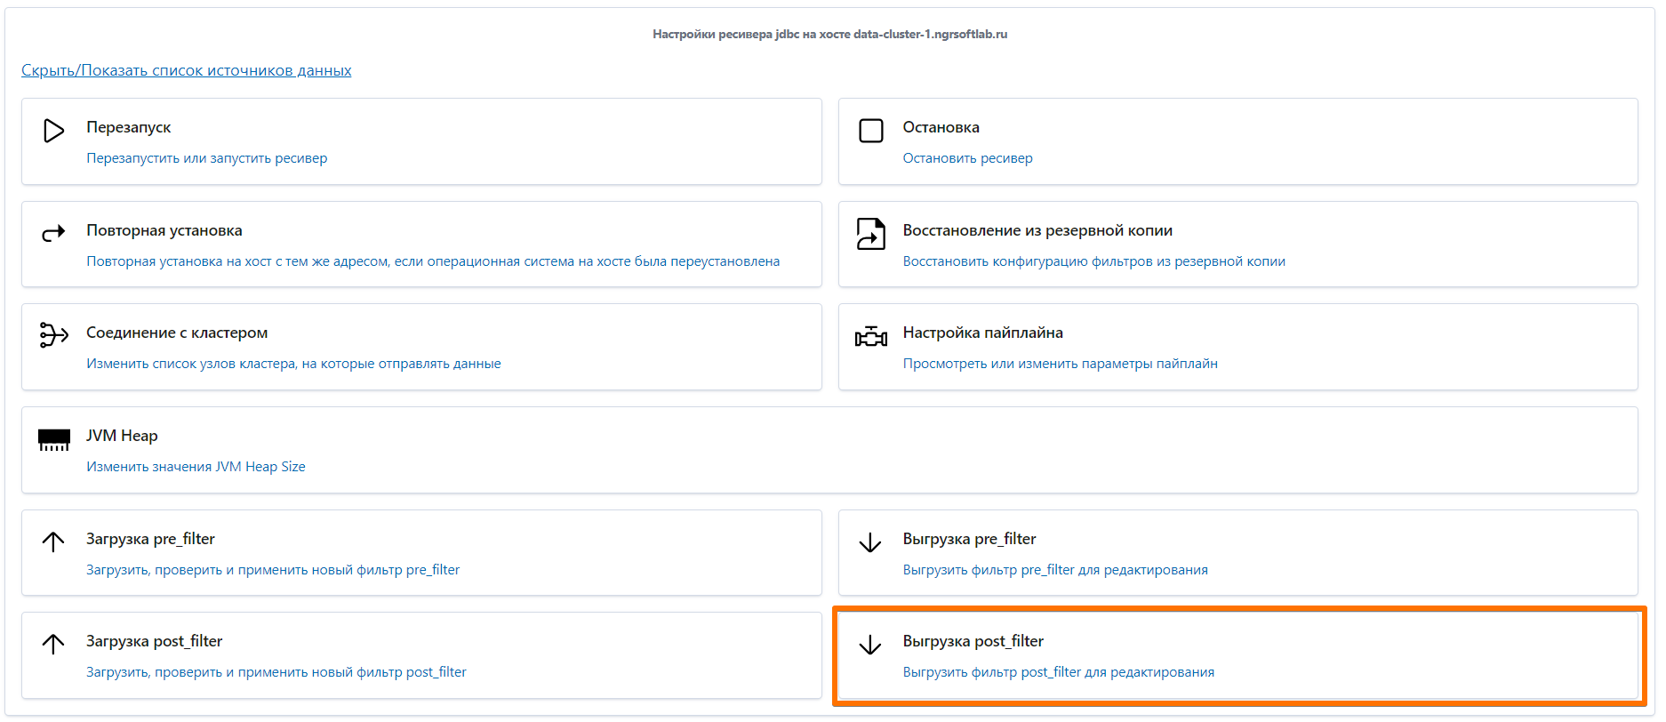The width and height of the screenshot is (1666, 722).
Task: Click the pipeline valve icon
Action: point(870,336)
